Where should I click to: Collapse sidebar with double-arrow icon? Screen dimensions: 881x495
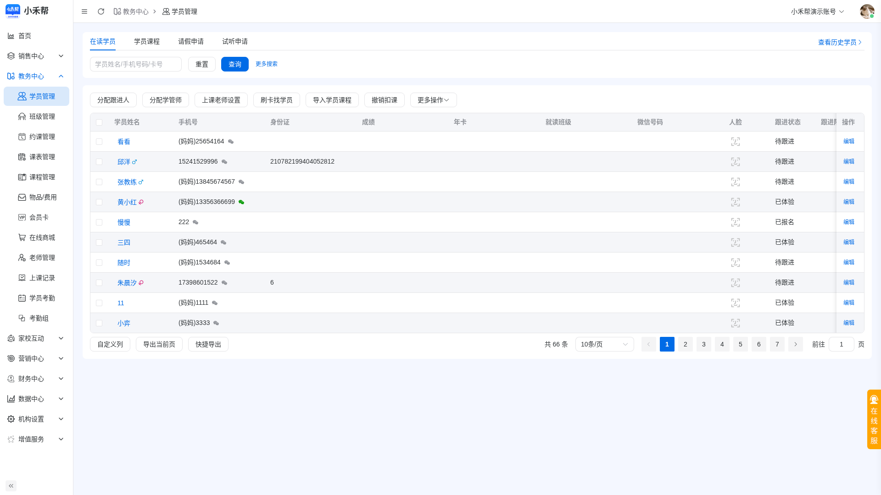pyautogui.click(x=11, y=486)
